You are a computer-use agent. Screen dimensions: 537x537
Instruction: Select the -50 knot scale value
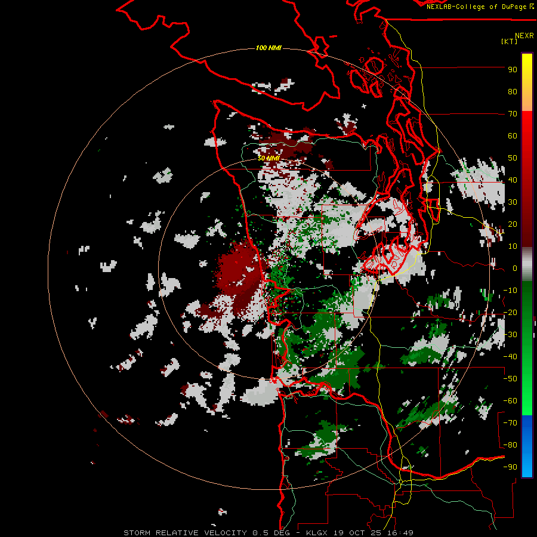[x=510, y=379]
